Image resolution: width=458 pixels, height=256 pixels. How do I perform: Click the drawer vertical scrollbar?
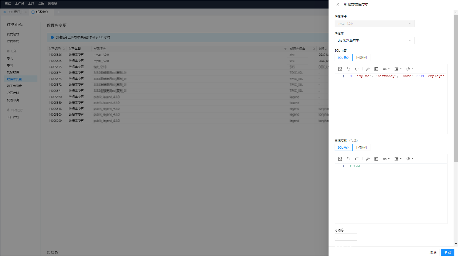point(456,88)
